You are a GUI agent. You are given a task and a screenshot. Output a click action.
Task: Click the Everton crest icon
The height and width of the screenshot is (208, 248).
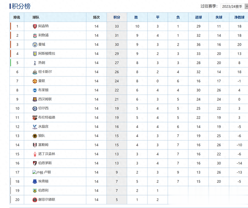35,181
